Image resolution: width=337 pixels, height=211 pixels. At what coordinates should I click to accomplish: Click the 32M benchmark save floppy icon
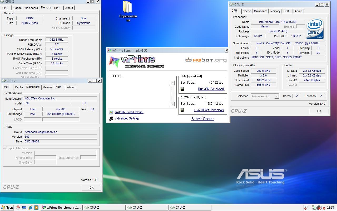pyautogui.click(x=182, y=89)
